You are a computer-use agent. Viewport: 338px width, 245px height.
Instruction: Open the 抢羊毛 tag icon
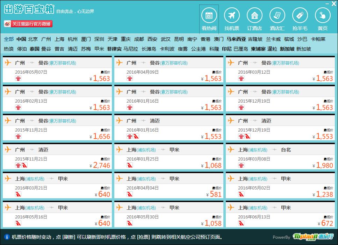pos(300,15)
